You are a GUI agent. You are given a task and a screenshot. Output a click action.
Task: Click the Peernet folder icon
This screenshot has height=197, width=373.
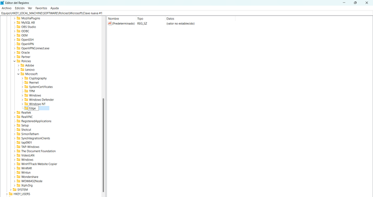[26, 83]
